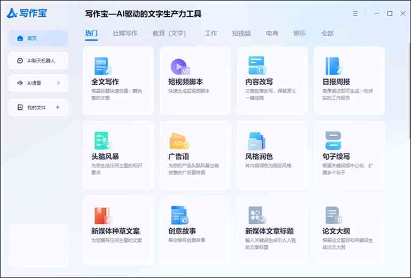This screenshot has width=411, height=278.
Task: Go to 首页 in the sidebar
Action: pos(38,38)
